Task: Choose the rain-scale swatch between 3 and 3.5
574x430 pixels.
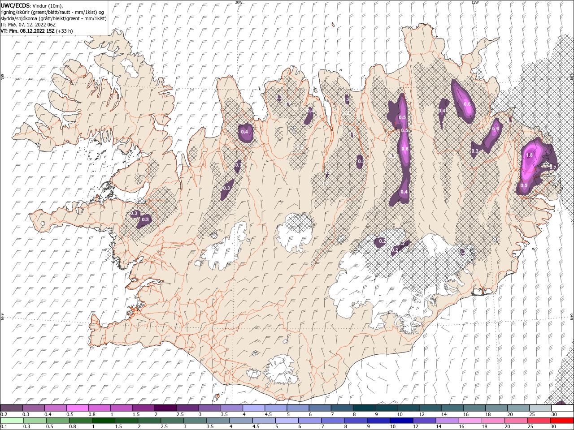Action: pos(195,421)
